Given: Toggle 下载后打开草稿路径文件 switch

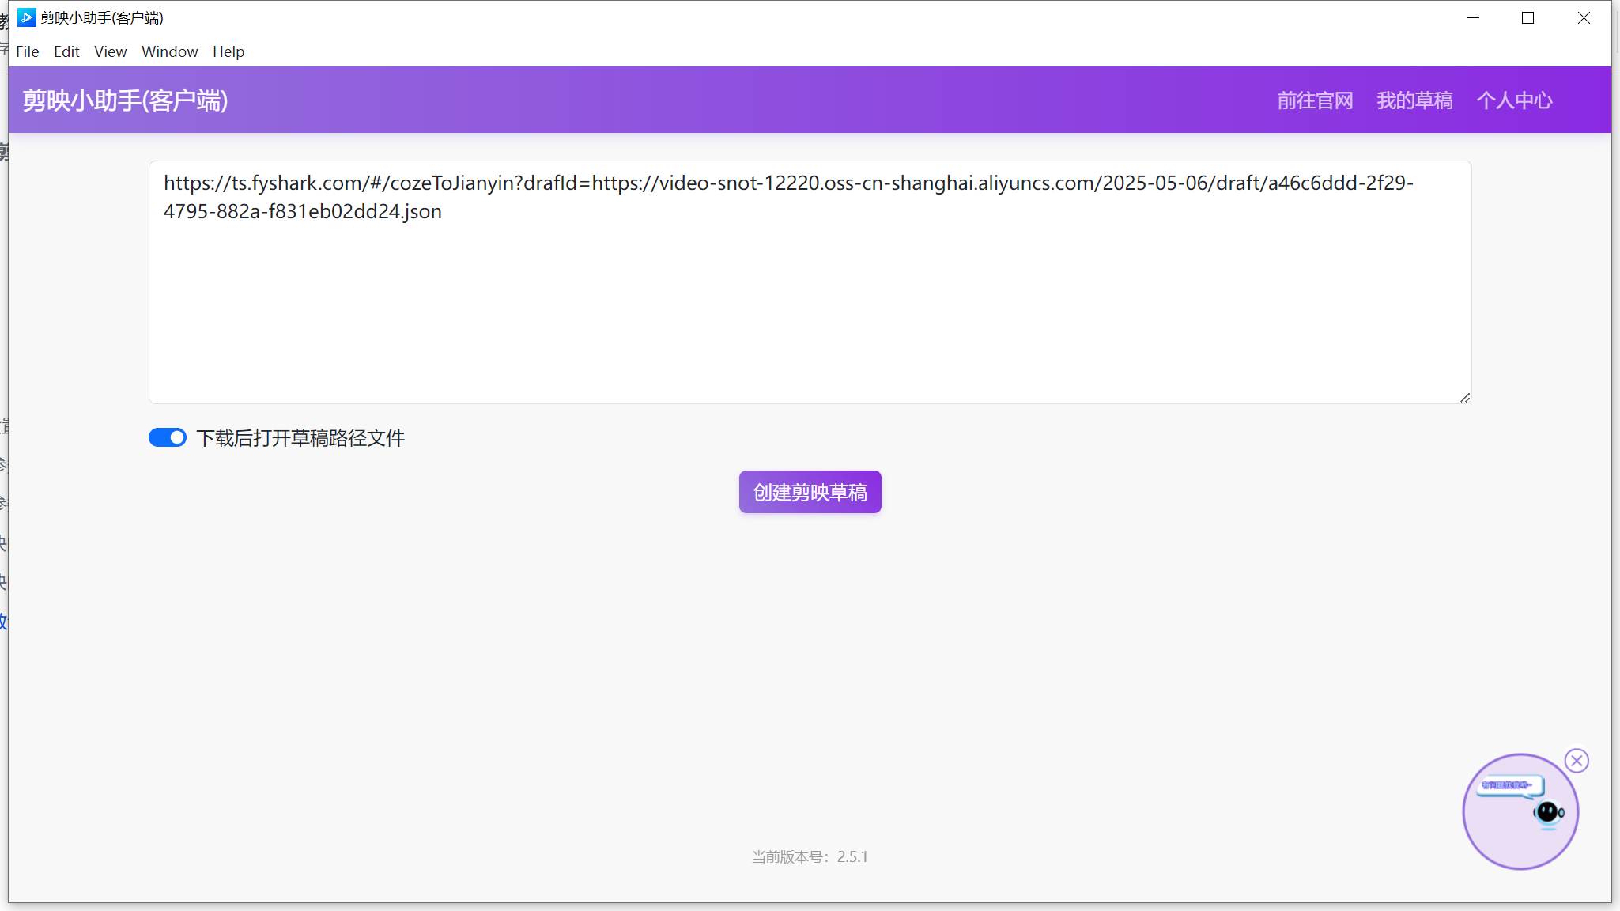Looking at the screenshot, I should click(x=168, y=437).
